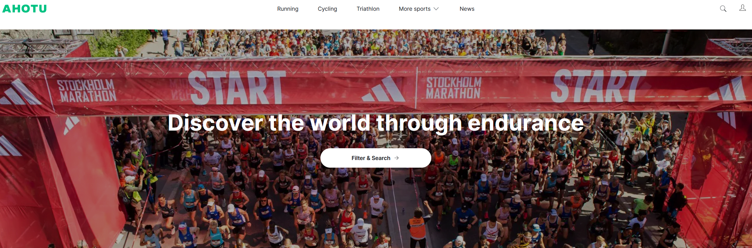Screen dimensions: 752x248
Task: Click the arrow icon inside Filter & Search
Action: 397,158
